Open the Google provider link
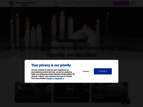Screen dimensions: 143x107 coord(49,78)
